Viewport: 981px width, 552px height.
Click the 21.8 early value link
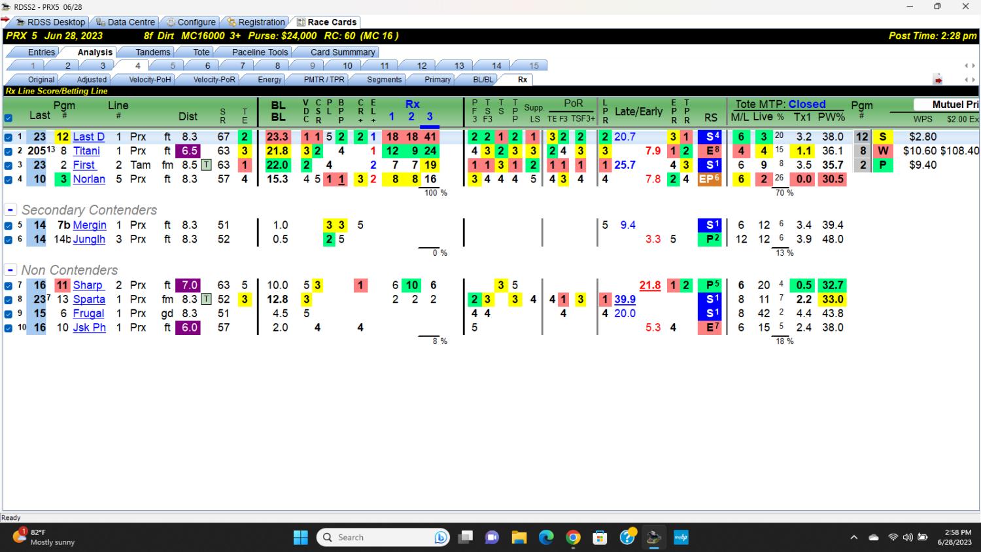[x=649, y=285]
